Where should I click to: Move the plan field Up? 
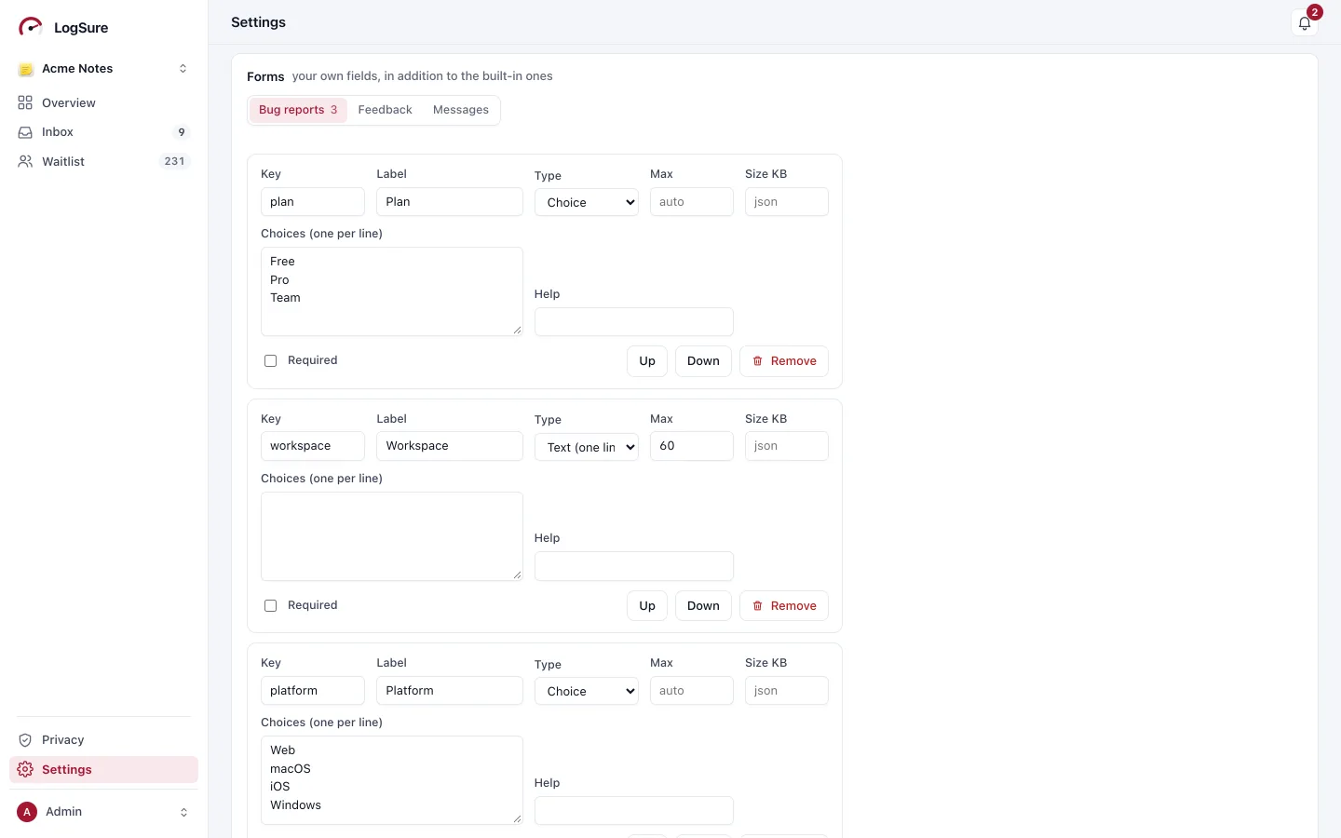click(x=647, y=361)
